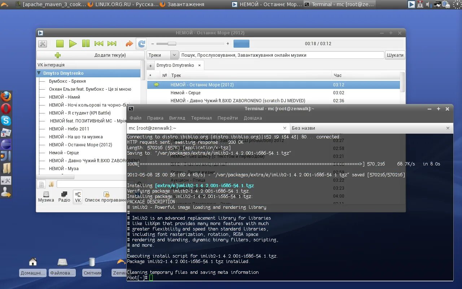Skip to the previous track
The height and width of the screenshot is (289, 462).
pos(99,44)
